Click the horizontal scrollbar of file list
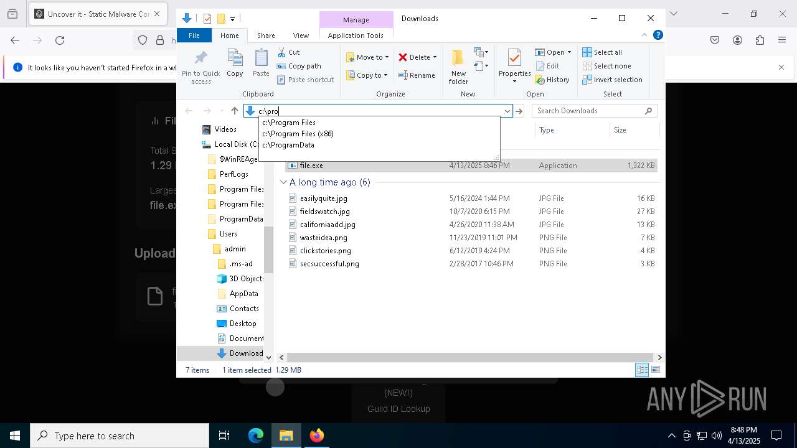797x448 pixels. 470,357
